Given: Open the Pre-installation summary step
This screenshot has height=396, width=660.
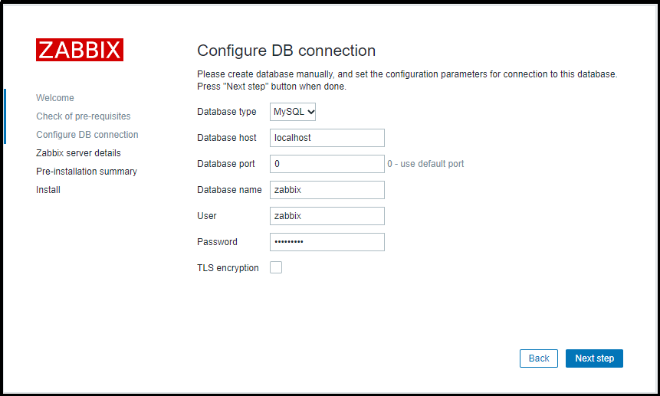Looking at the screenshot, I should [87, 172].
